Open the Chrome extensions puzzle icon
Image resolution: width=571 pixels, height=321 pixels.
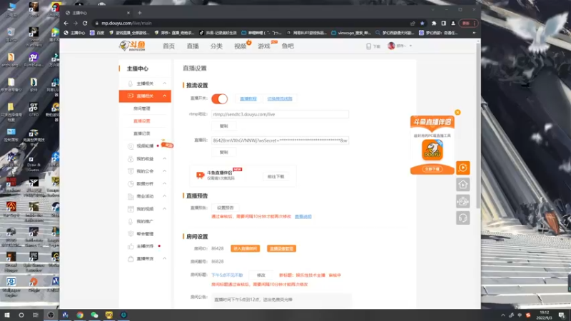click(x=434, y=24)
